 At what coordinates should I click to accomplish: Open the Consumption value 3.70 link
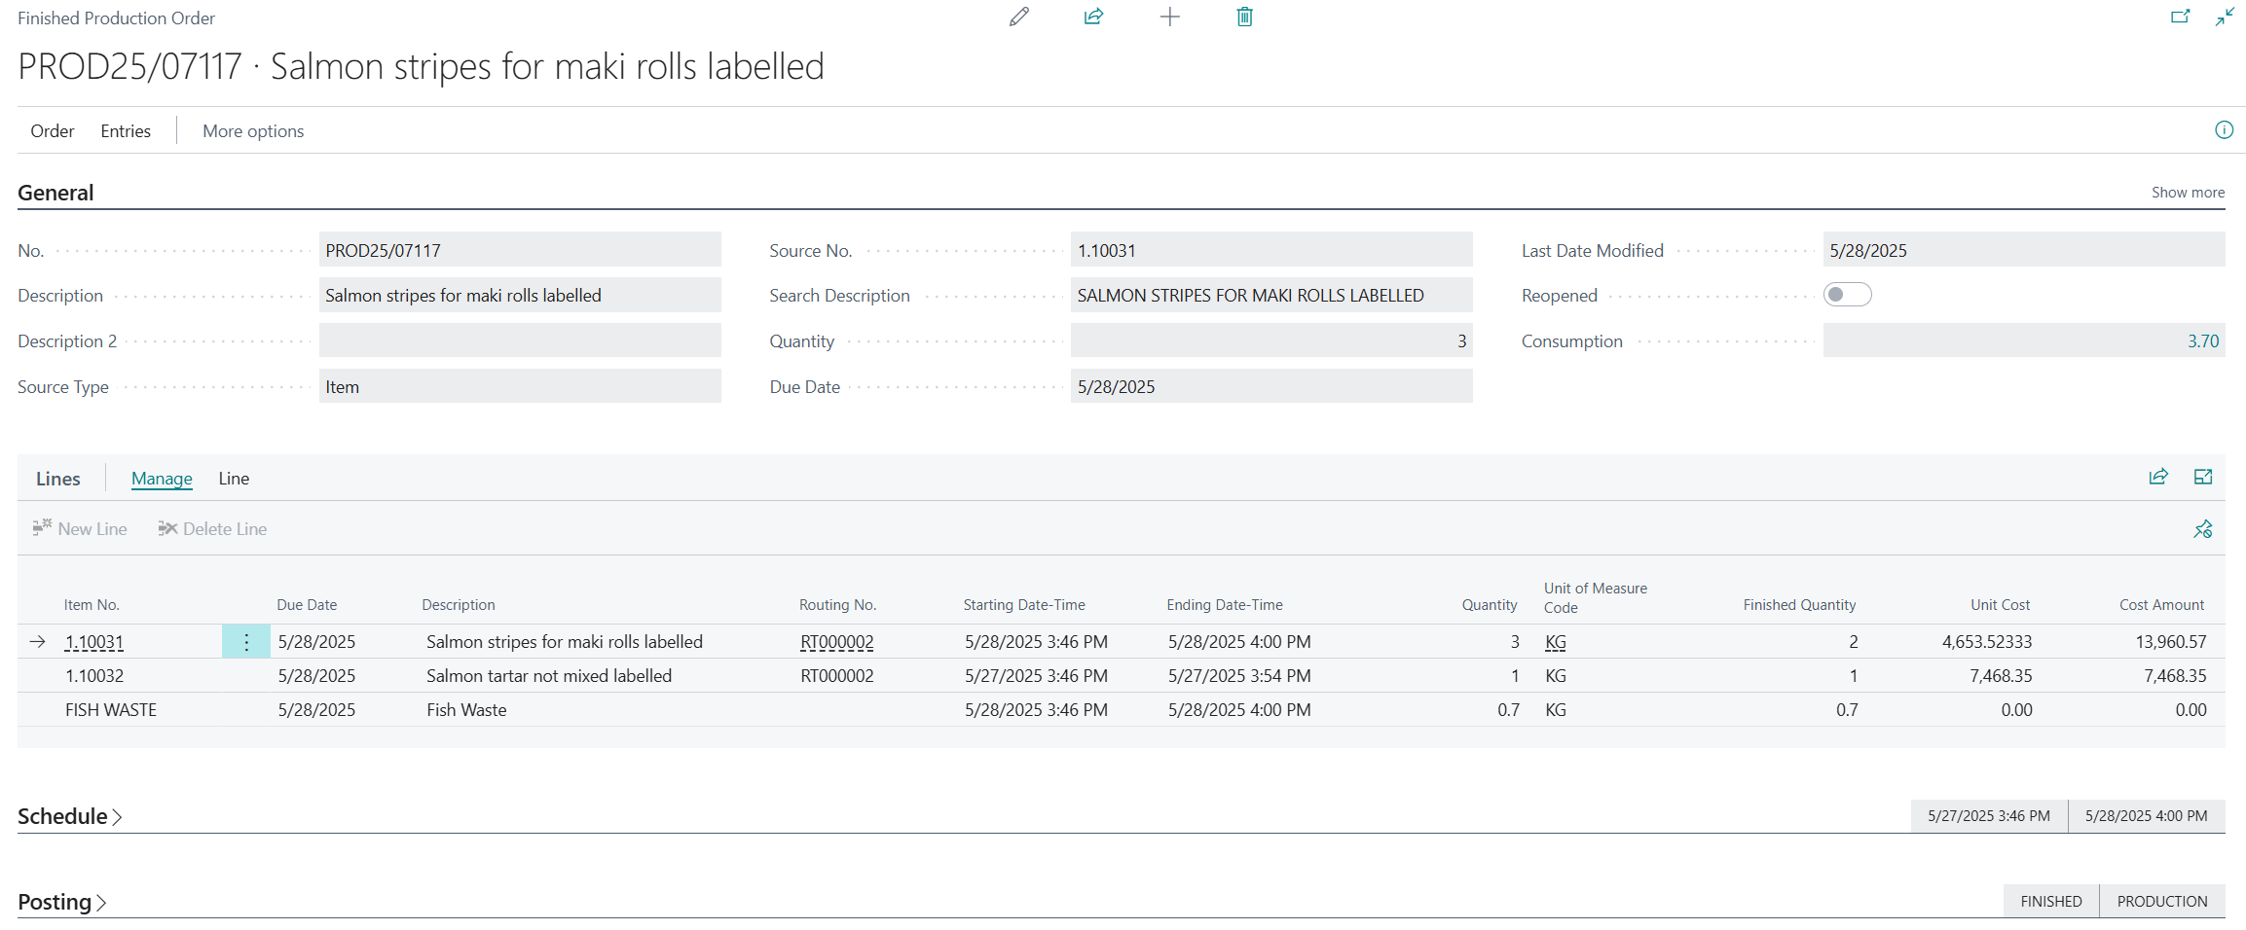click(2202, 341)
